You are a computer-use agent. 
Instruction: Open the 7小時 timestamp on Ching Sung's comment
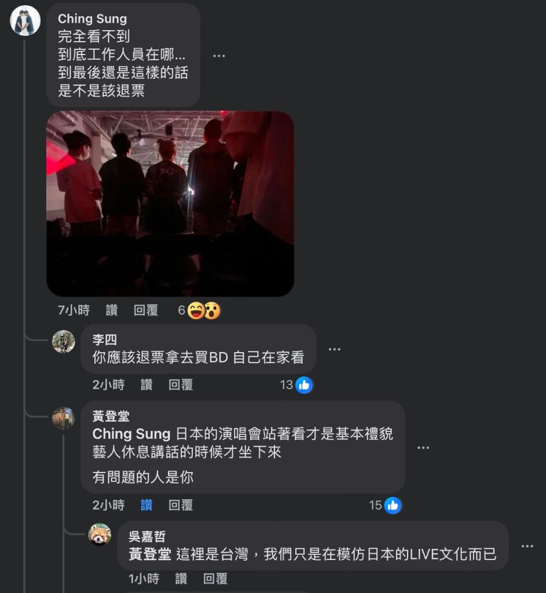pyautogui.click(x=74, y=310)
